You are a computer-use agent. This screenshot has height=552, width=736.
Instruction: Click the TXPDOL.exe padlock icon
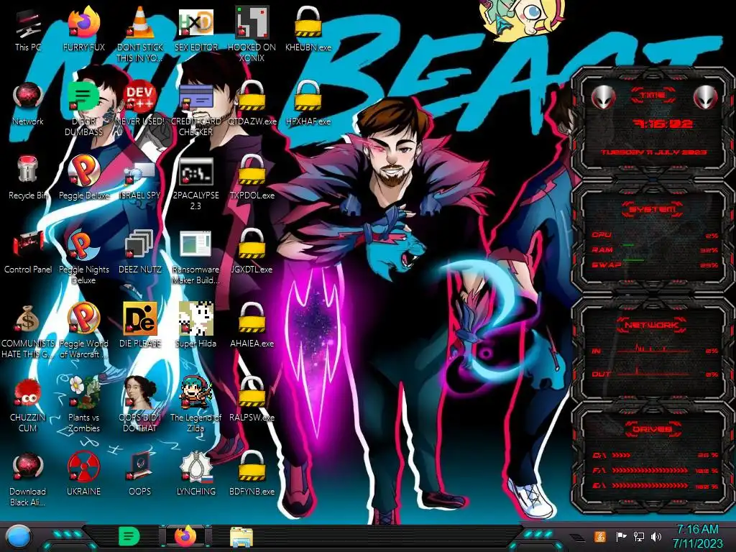pos(252,178)
